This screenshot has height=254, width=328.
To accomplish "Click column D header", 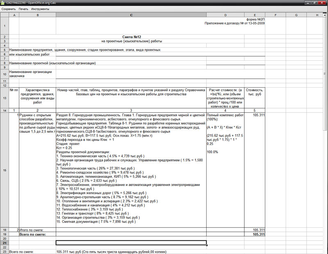I will pos(225,15).
